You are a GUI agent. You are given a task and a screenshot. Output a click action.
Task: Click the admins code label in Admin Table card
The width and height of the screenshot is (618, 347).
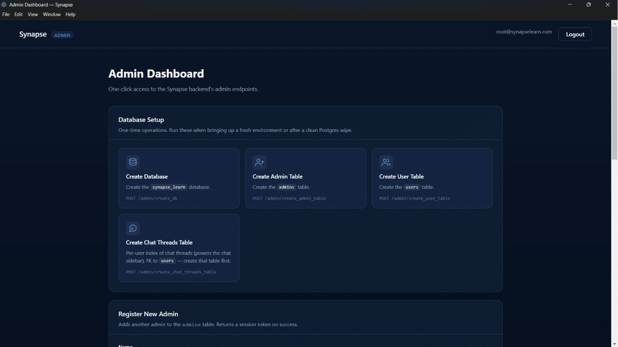coord(286,187)
